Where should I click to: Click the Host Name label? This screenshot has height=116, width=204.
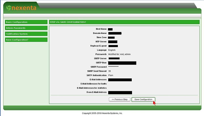click(x=101, y=29)
